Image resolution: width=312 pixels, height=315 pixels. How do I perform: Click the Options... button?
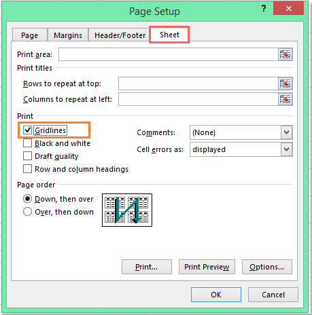click(x=267, y=267)
